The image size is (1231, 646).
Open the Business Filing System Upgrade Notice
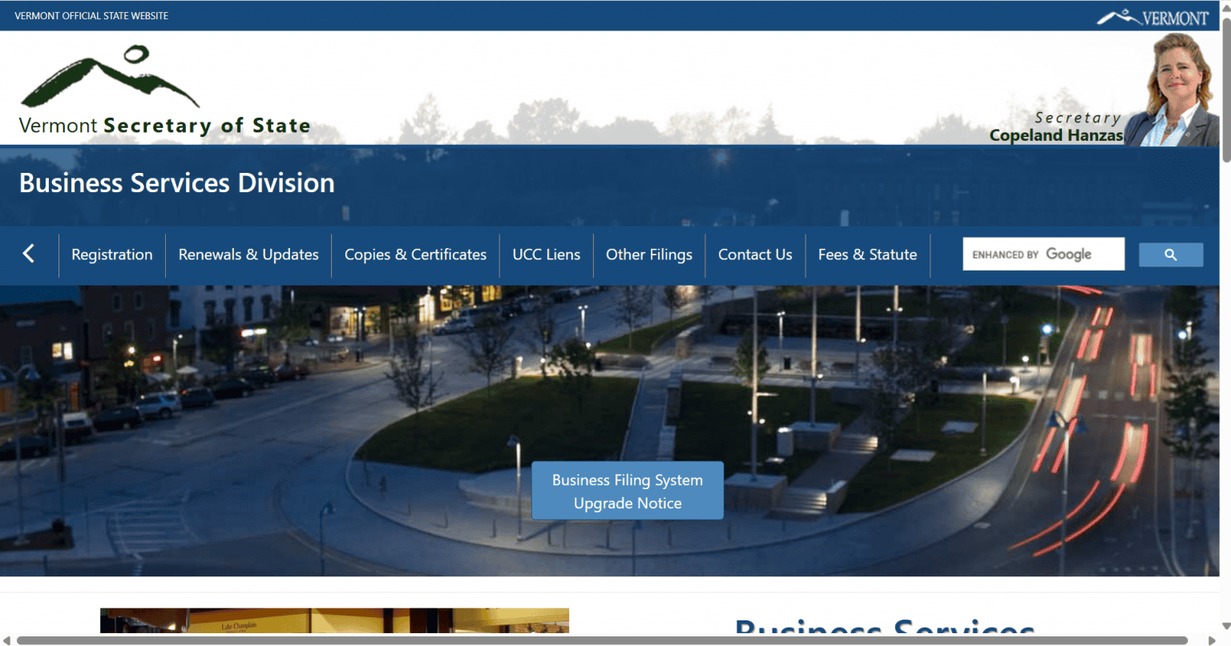[628, 491]
